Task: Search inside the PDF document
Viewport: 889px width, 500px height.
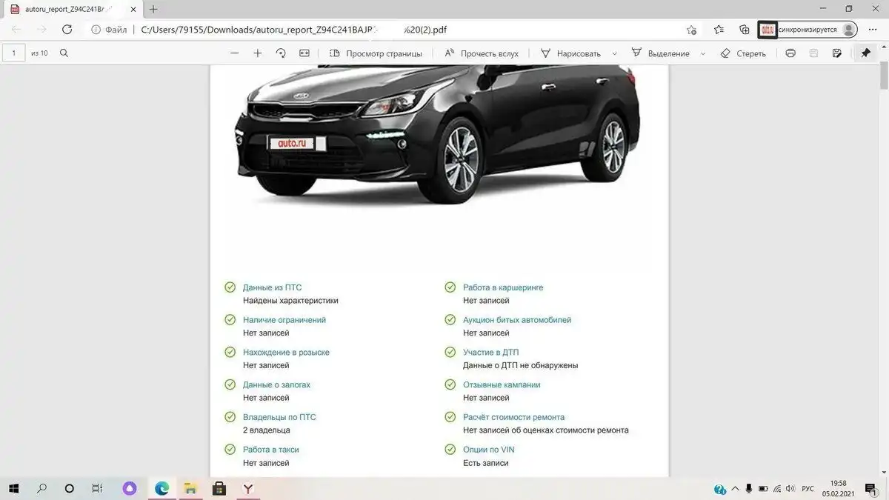Action: click(x=64, y=53)
